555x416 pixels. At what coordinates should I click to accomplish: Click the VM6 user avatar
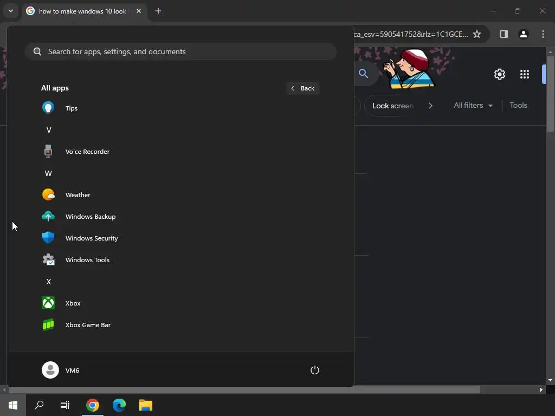click(50, 370)
